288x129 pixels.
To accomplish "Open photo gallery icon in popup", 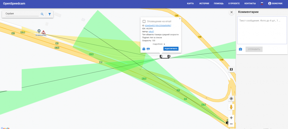I will 144,49.
